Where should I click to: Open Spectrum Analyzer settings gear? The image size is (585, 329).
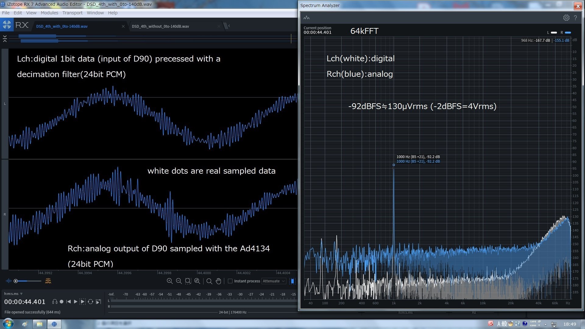(x=566, y=18)
